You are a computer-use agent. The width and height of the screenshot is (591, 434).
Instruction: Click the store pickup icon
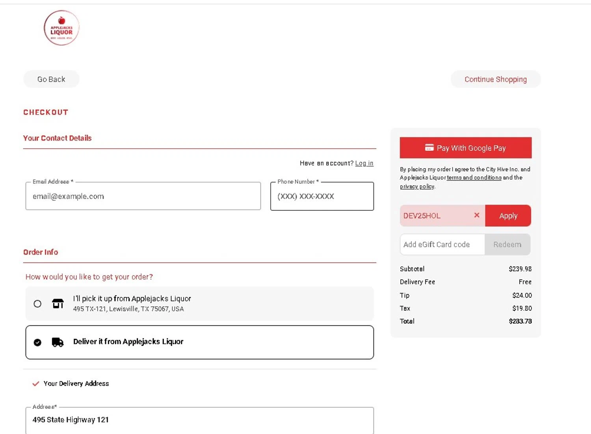coord(58,303)
